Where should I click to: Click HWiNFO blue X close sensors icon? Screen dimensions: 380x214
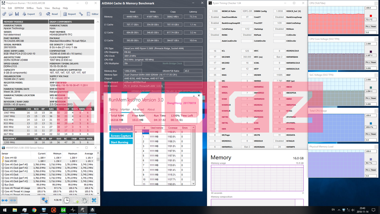coord(94,200)
